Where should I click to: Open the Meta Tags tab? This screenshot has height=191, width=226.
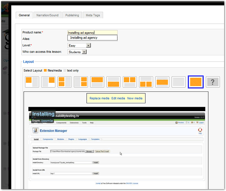click(93, 15)
